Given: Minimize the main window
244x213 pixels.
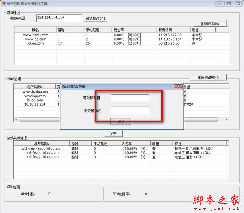Looking at the screenshot, I should click(220, 4).
